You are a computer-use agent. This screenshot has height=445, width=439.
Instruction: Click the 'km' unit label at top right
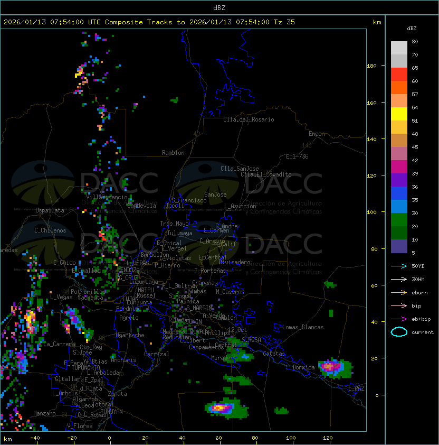377,22
